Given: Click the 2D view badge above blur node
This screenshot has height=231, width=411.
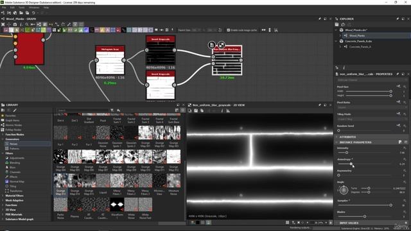Looking at the screenshot, I should click(222, 45).
